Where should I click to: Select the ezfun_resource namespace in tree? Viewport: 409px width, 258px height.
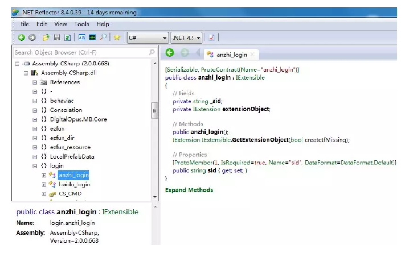(x=69, y=147)
